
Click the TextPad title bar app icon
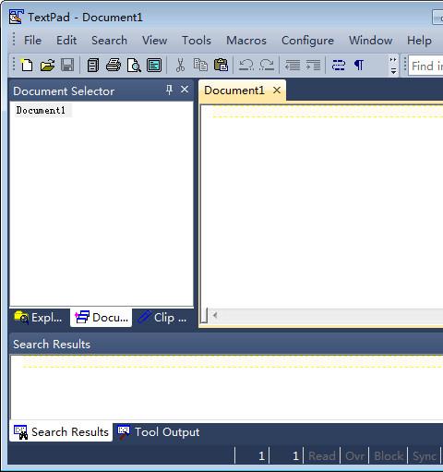tap(17, 17)
